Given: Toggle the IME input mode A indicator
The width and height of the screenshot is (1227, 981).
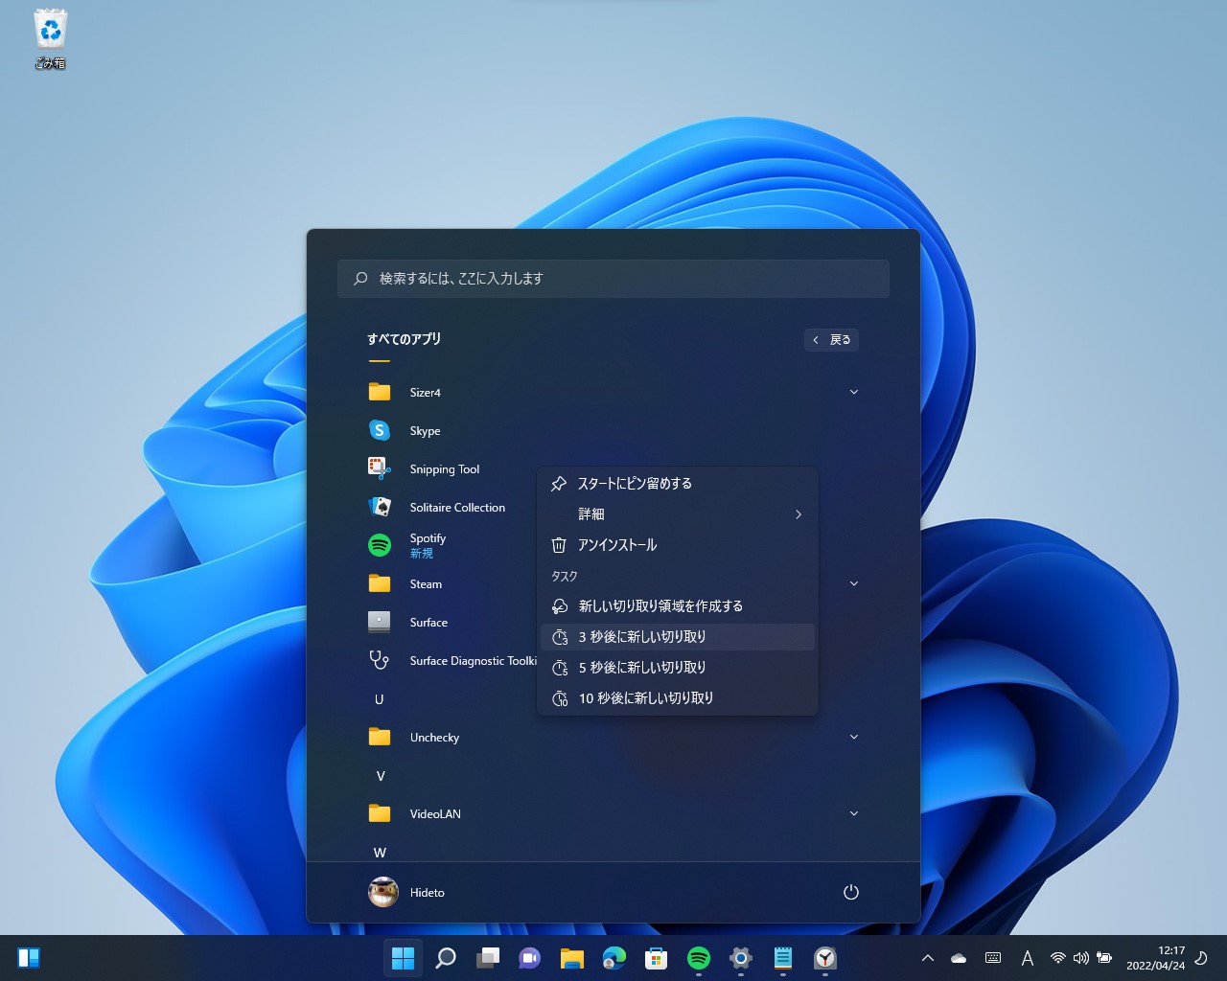Looking at the screenshot, I should [x=1027, y=958].
